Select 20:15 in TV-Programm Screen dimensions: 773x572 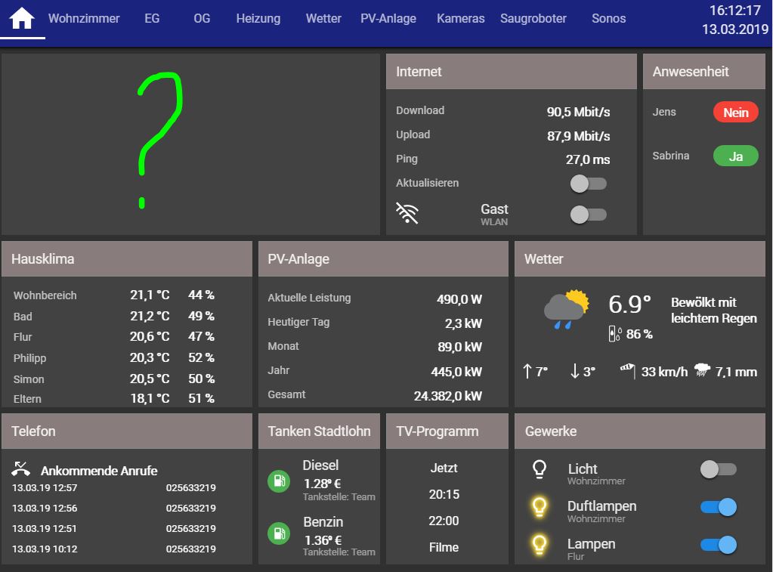pos(444,494)
